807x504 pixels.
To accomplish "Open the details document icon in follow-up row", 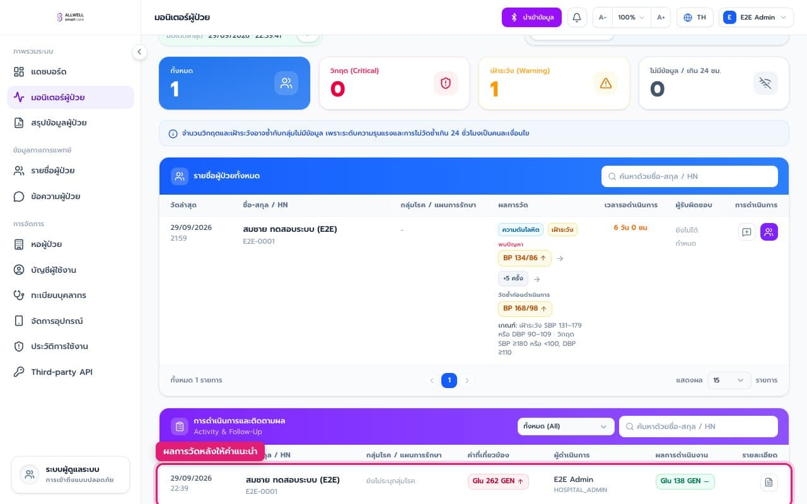I will point(769,483).
